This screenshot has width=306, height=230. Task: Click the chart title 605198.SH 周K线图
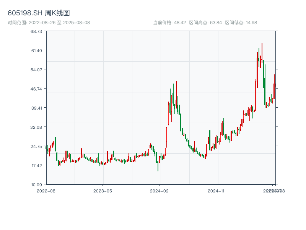tap(39, 13)
